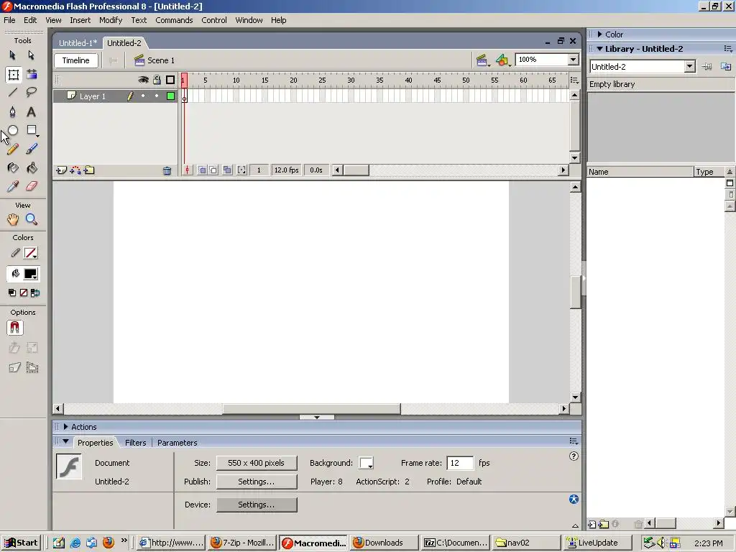This screenshot has height=552, width=736.
Task: Select the Lasso tool
Action: (32, 93)
